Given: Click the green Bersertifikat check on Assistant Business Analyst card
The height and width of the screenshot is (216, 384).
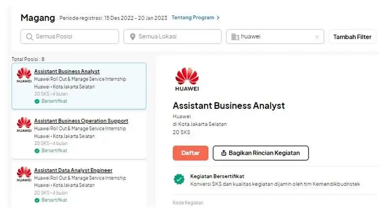Looking at the screenshot, I should (37, 101).
